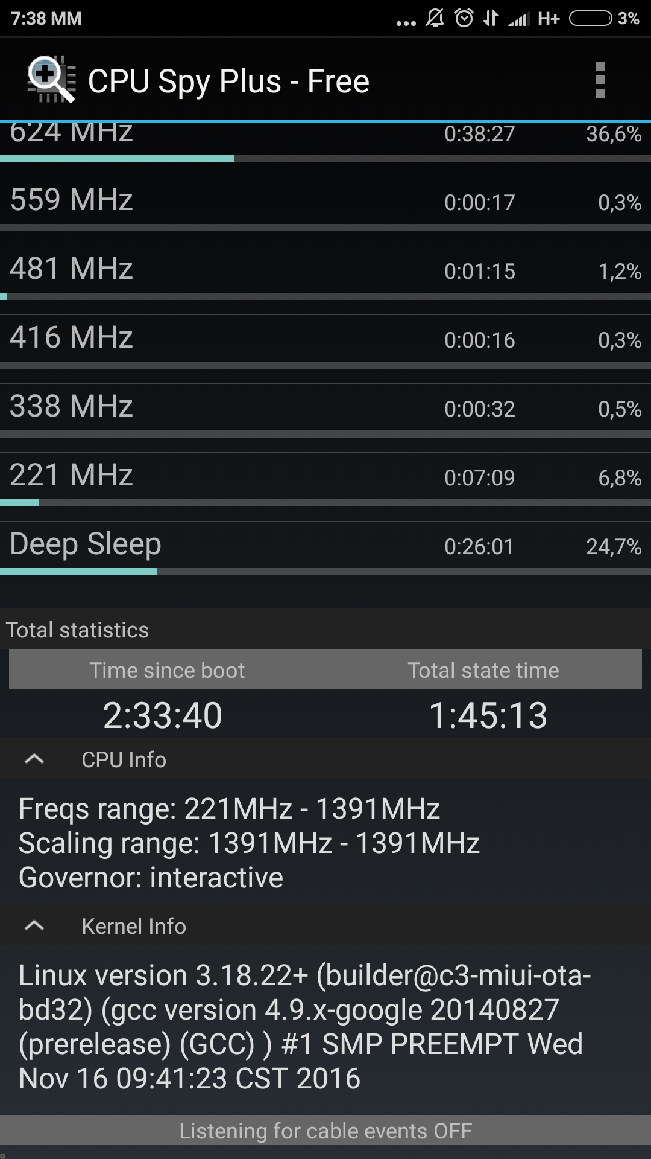Tap the CPU Spy Plus app icon

(x=51, y=80)
